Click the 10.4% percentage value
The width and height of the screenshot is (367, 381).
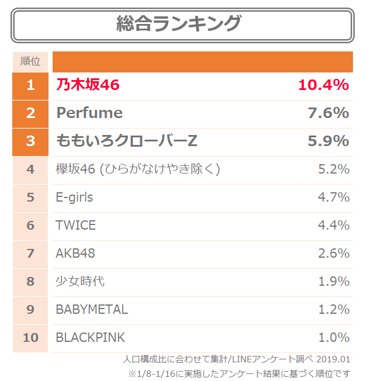[324, 85]
